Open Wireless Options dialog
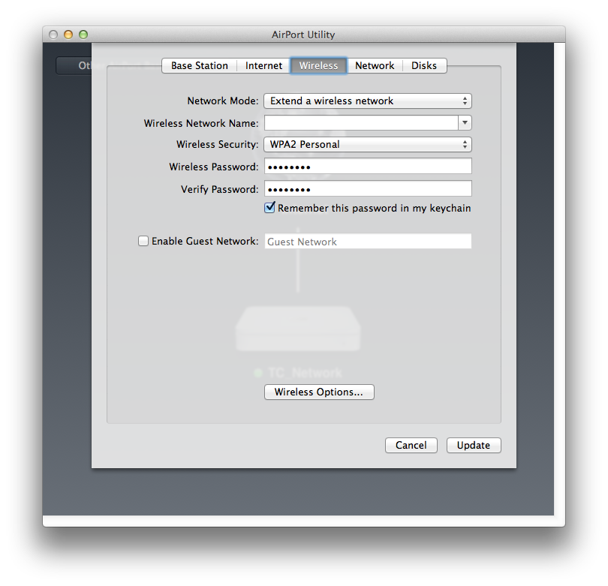 pos(319,392)
